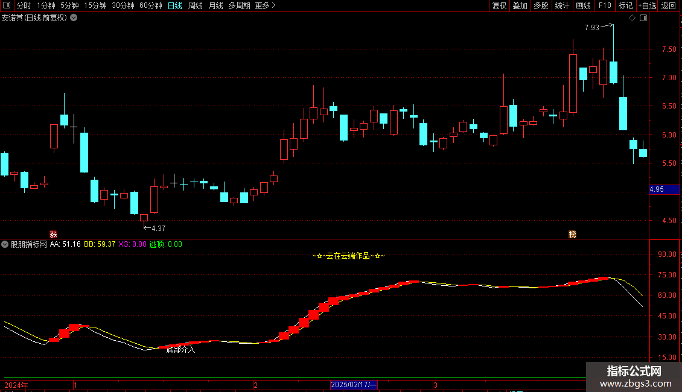The width and height of the screenshot is (682, 392).
Task: Open the 统计 statistics tool
Action: [562, 5]
